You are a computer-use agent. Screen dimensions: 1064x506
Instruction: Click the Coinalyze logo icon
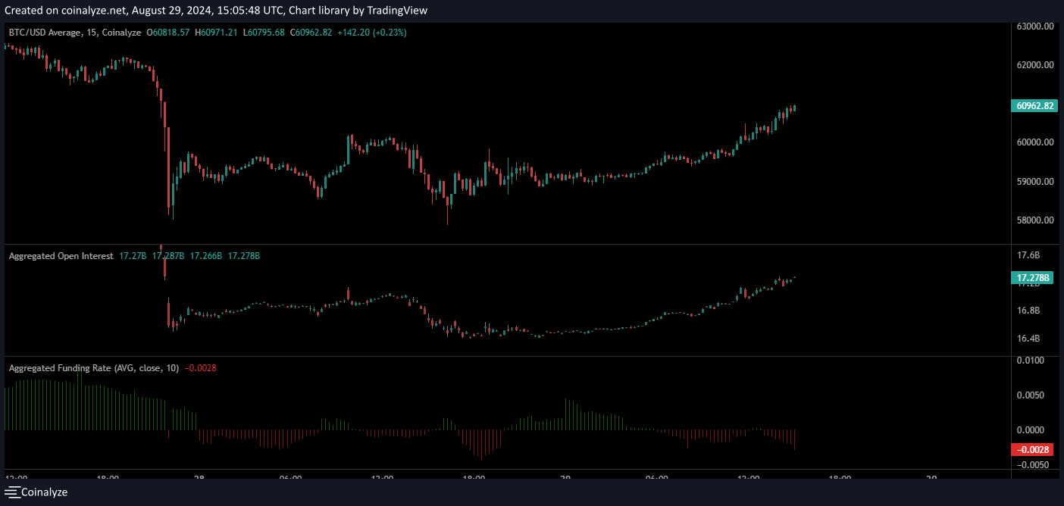11,492
